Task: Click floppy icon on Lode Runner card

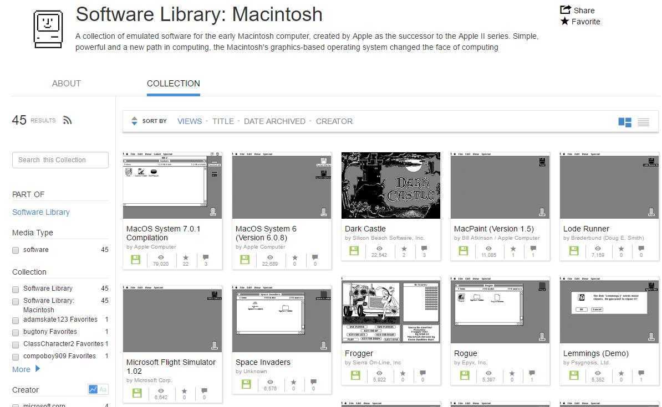Action: [x=574, y=250]
